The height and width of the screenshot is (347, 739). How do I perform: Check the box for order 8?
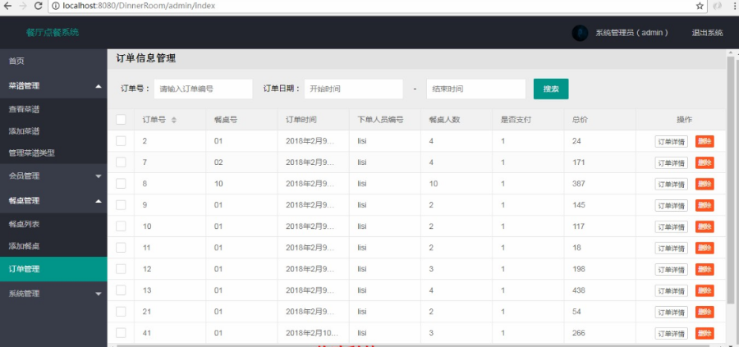tap(122, 184)
